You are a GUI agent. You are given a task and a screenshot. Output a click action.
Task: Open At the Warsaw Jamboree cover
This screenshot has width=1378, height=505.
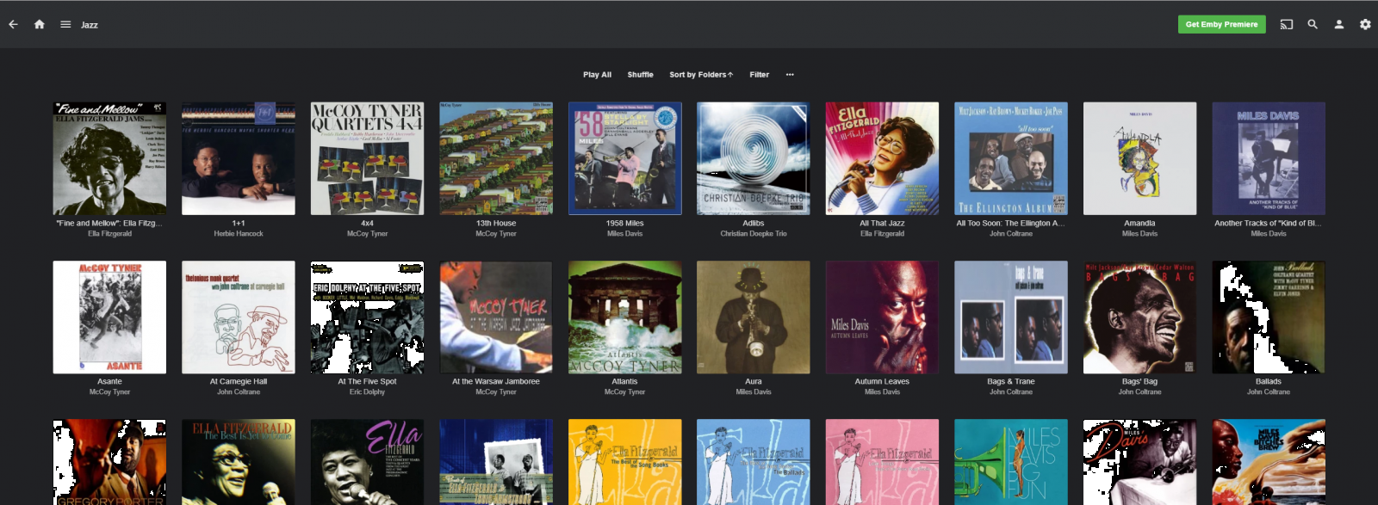coord(496,317)
